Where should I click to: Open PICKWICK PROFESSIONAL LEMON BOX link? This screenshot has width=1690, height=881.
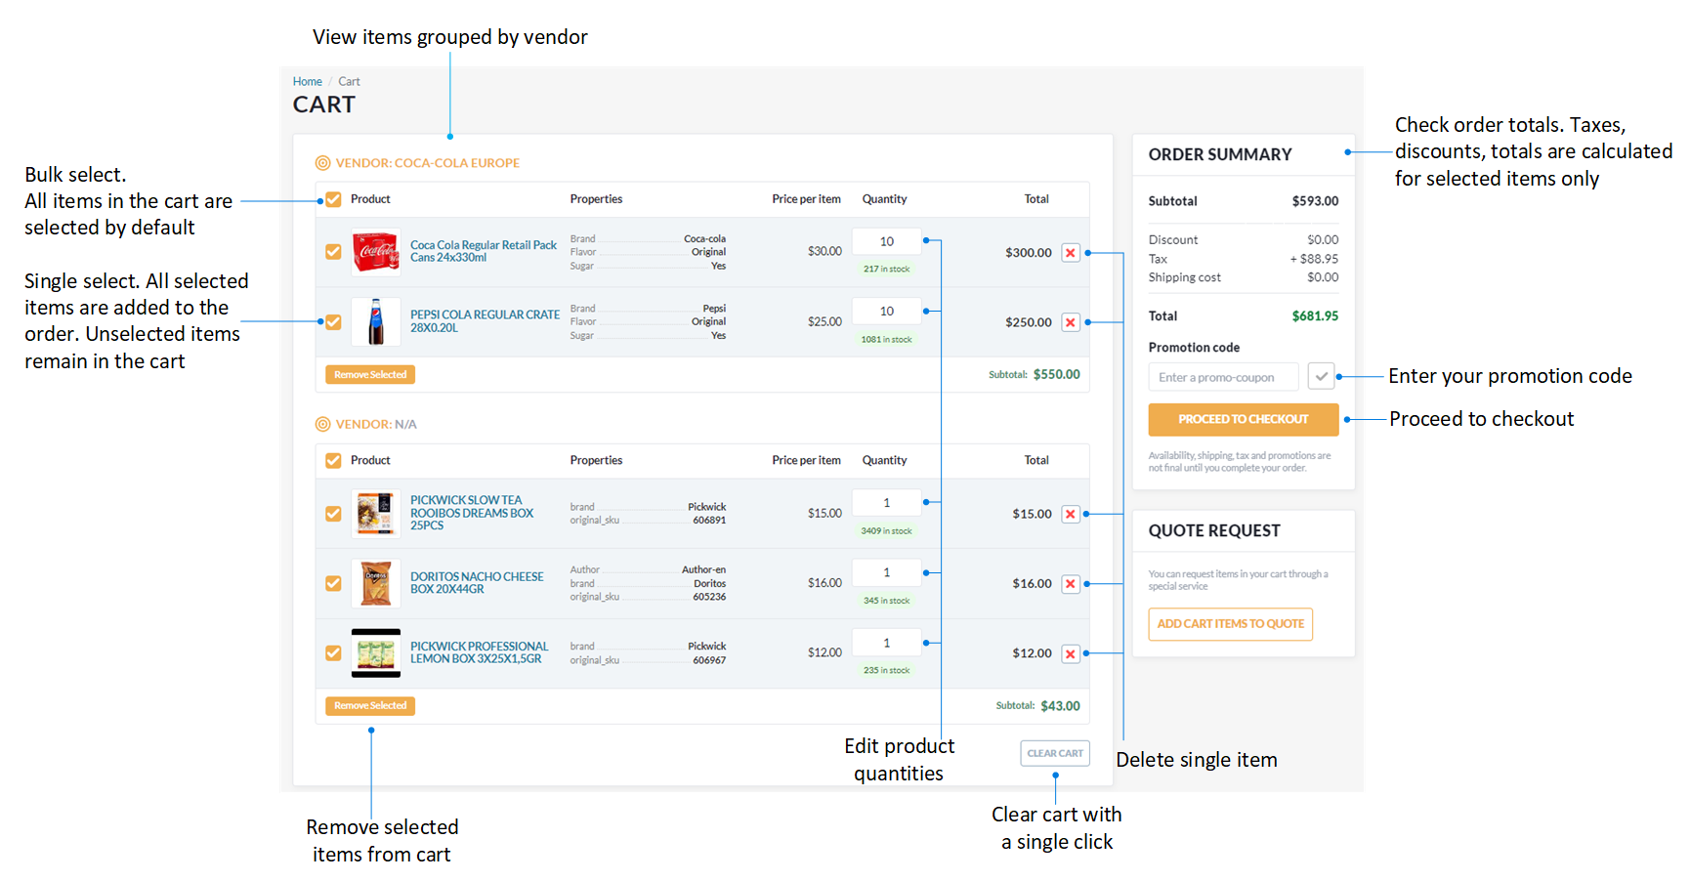479,652
